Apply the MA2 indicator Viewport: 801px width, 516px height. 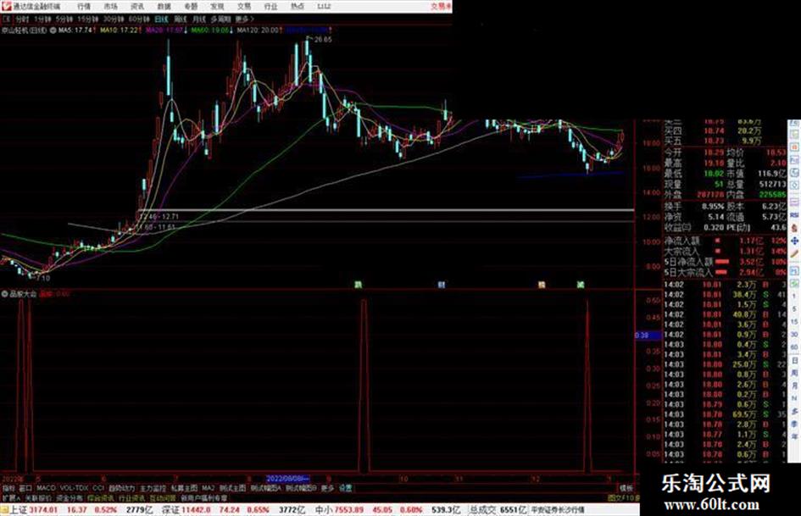click(x=208, y=488)
